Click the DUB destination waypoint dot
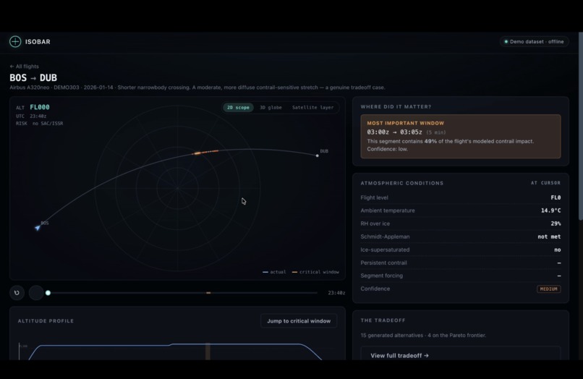Screen dimensions: 583x379 coord(317,156)
